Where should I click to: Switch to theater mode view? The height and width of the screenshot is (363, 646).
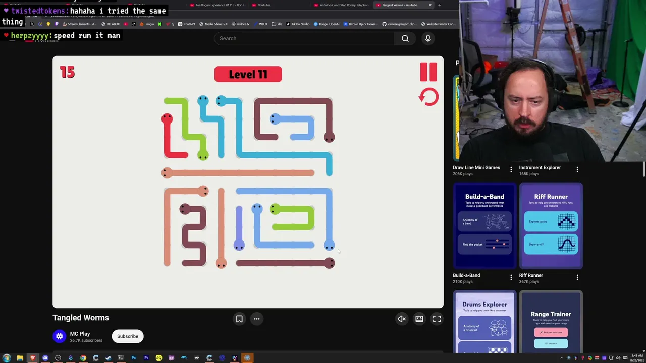pyautogui.click(x=419, y=319)
